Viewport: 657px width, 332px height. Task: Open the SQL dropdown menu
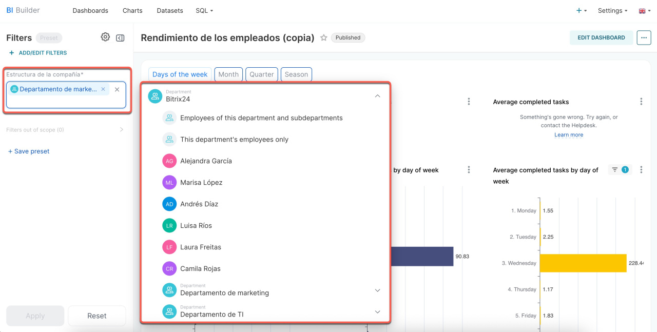coord(204,10)
